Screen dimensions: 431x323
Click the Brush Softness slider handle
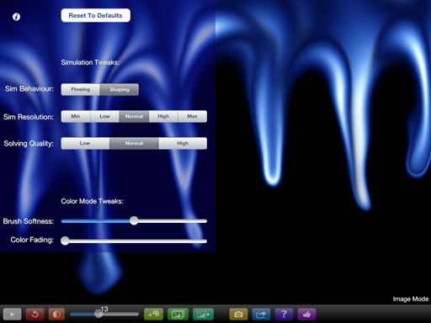[134, 220]
